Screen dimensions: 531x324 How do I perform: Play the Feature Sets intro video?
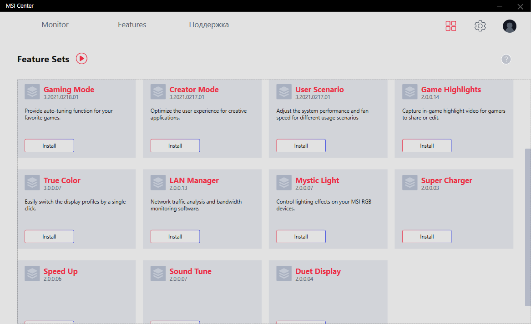(81, 59)
